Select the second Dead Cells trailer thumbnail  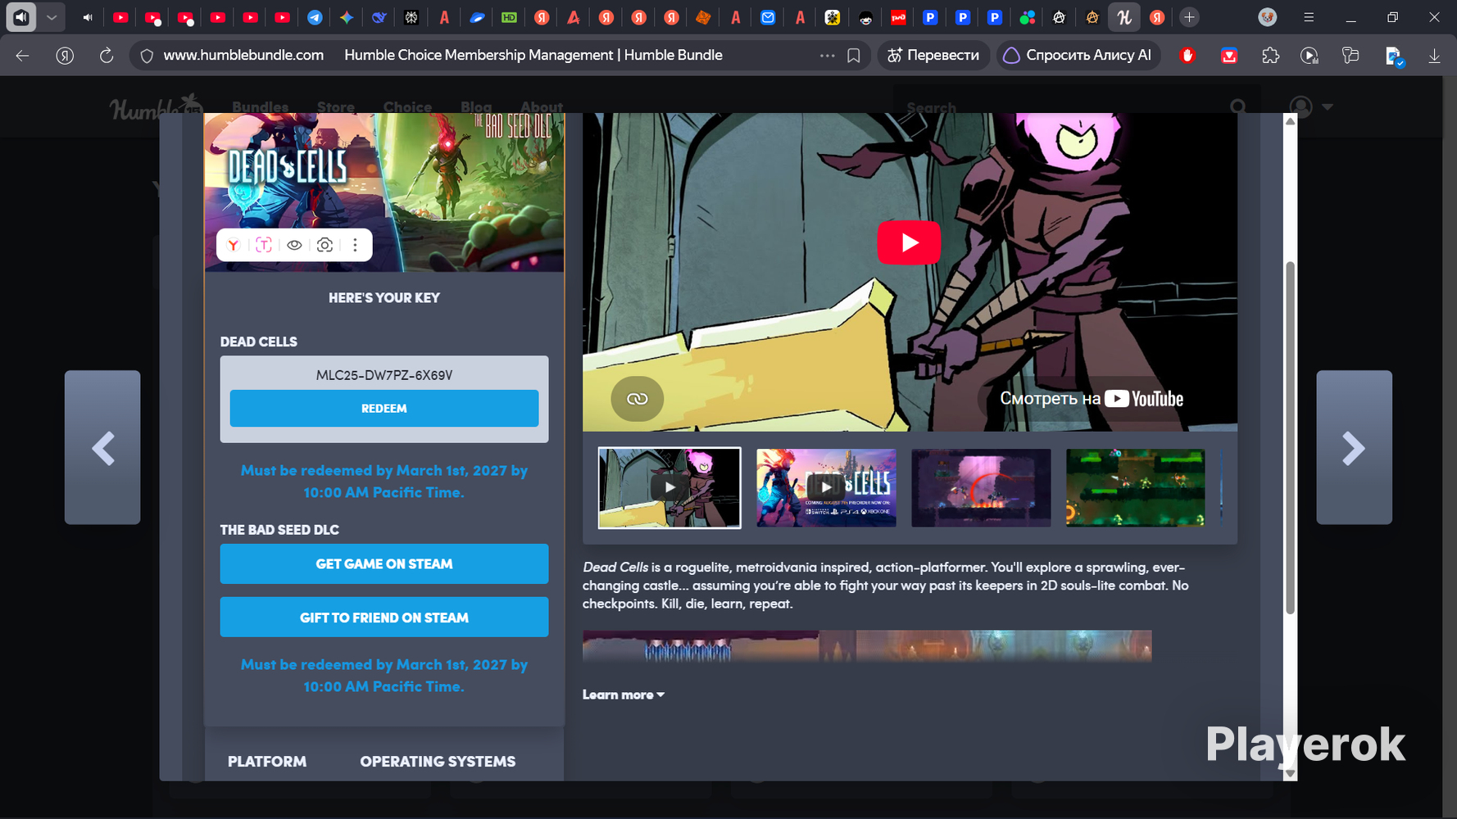pos(826,488)
